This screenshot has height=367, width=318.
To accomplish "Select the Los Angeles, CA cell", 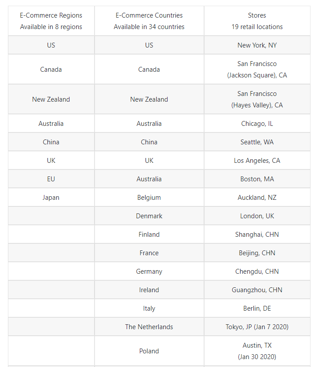I will [257, 161].
